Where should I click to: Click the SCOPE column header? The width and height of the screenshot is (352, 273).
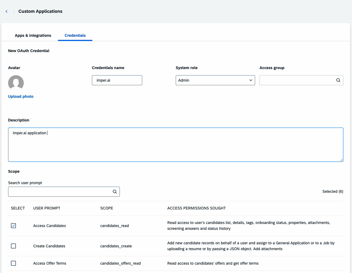107,208
